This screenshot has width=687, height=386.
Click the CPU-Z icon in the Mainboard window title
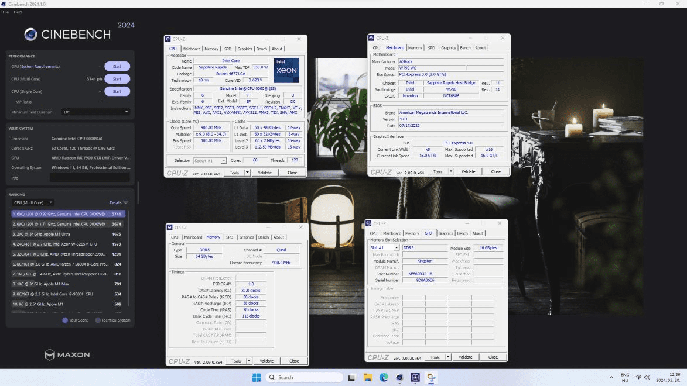point(371,38)
